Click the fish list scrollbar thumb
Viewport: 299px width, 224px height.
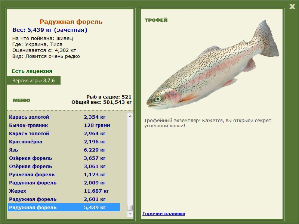130,208
